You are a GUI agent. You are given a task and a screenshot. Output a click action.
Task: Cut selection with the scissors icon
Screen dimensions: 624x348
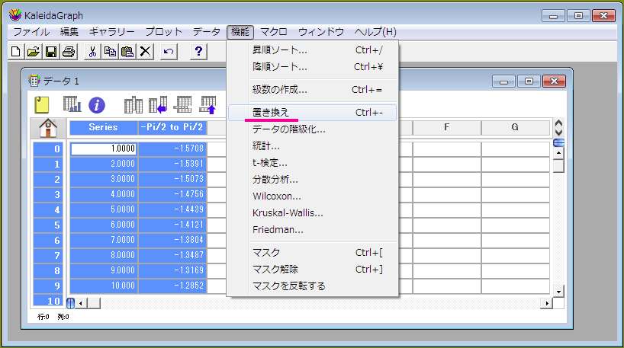point(92,52)
